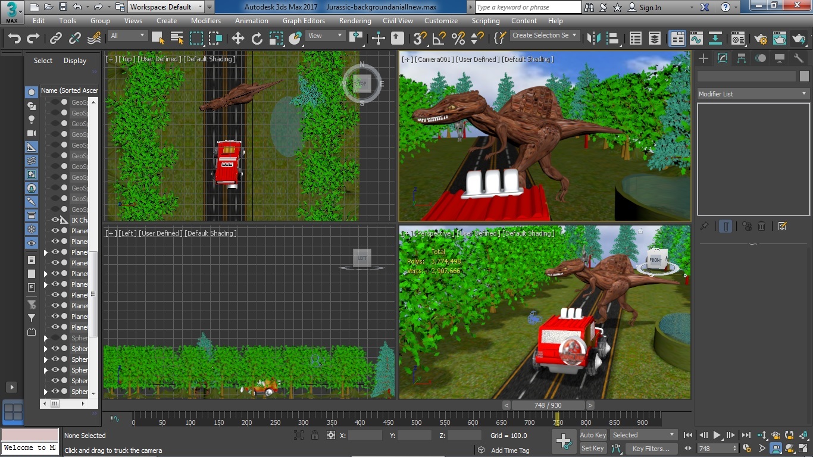Image resolution: width=813 pixels, height=457 pixels.
Task: Open the Scripting menu
Action: click(x=486, y=20)
